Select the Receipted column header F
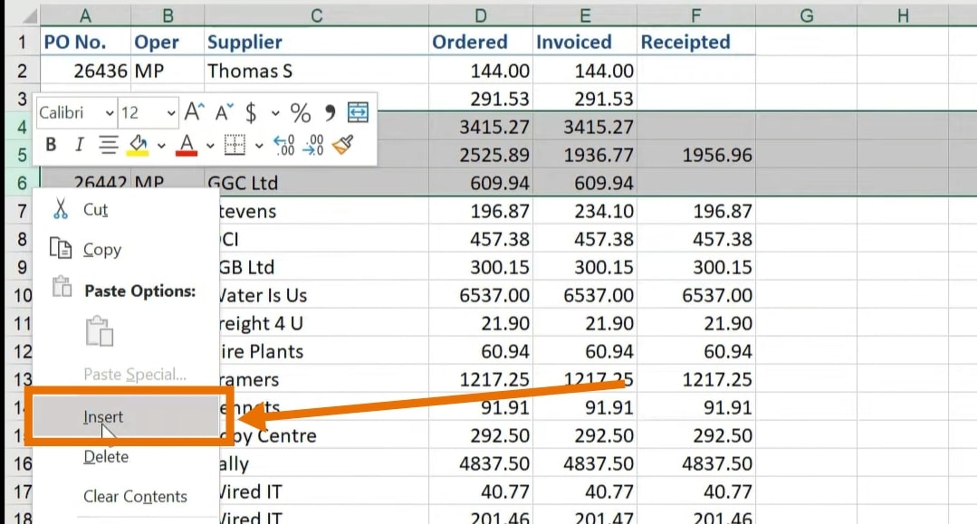The image size is (977, 524). (x=695, y=13)
